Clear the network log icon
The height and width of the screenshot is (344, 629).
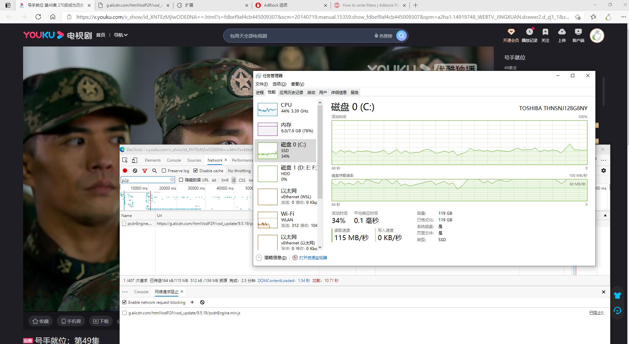135,171
